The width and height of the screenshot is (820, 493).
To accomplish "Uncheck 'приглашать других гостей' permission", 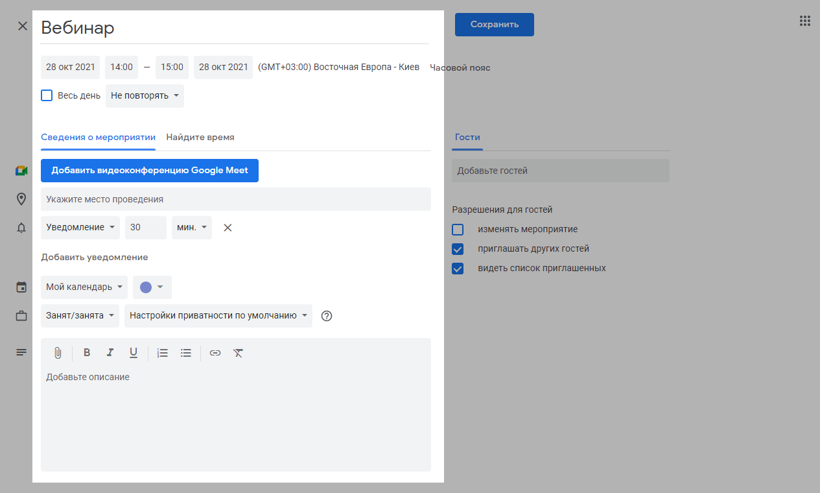I will point(458,249).
